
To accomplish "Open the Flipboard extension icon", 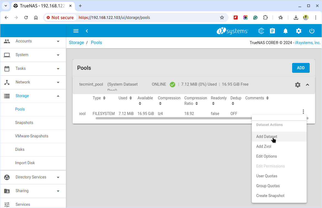I will point(236,18).
